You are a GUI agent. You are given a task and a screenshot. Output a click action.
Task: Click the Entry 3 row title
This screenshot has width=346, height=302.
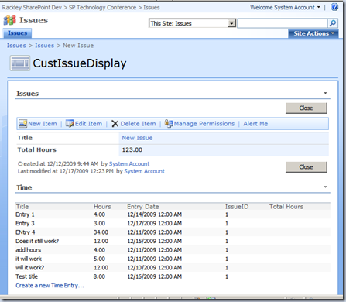point(25,223)
